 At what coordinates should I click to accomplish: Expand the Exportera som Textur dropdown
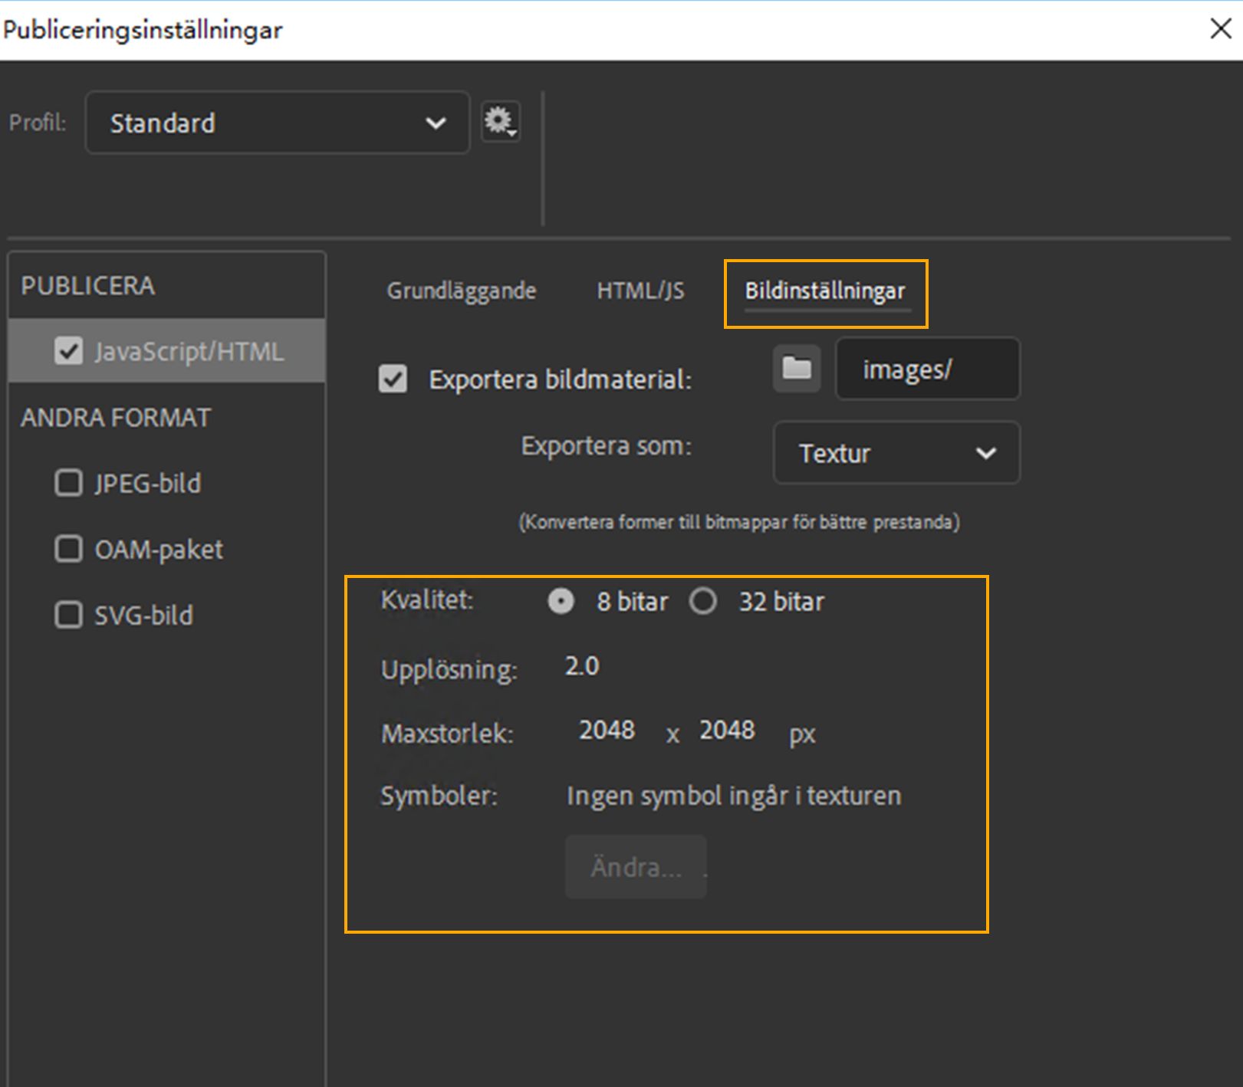point(896,453)
